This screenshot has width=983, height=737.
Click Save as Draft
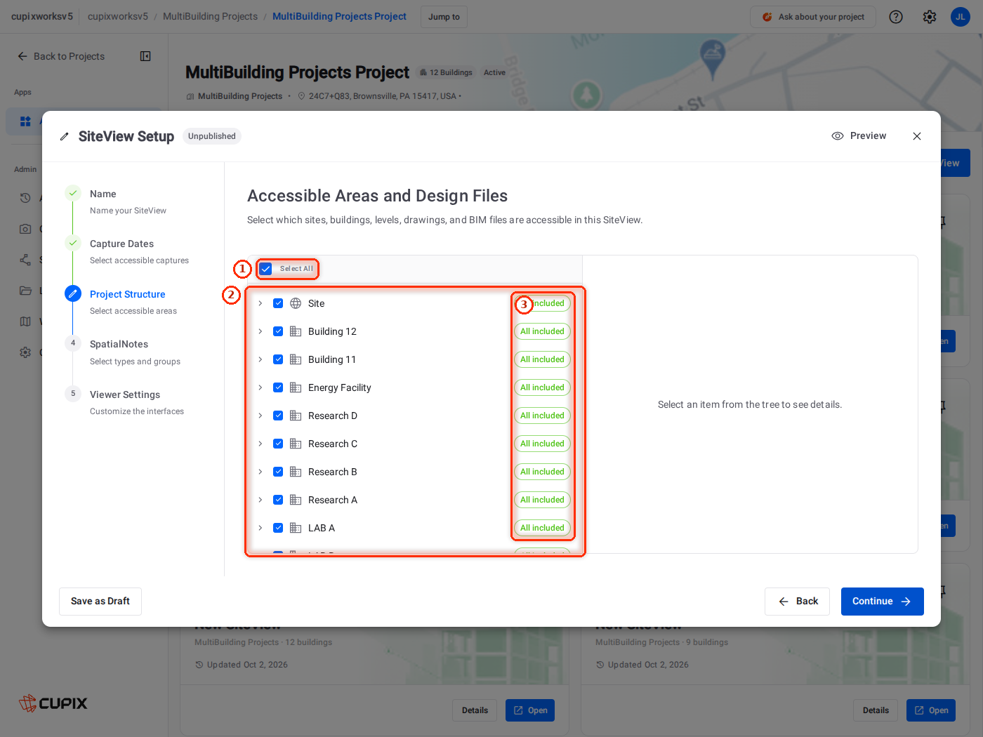tap(100, 602)
